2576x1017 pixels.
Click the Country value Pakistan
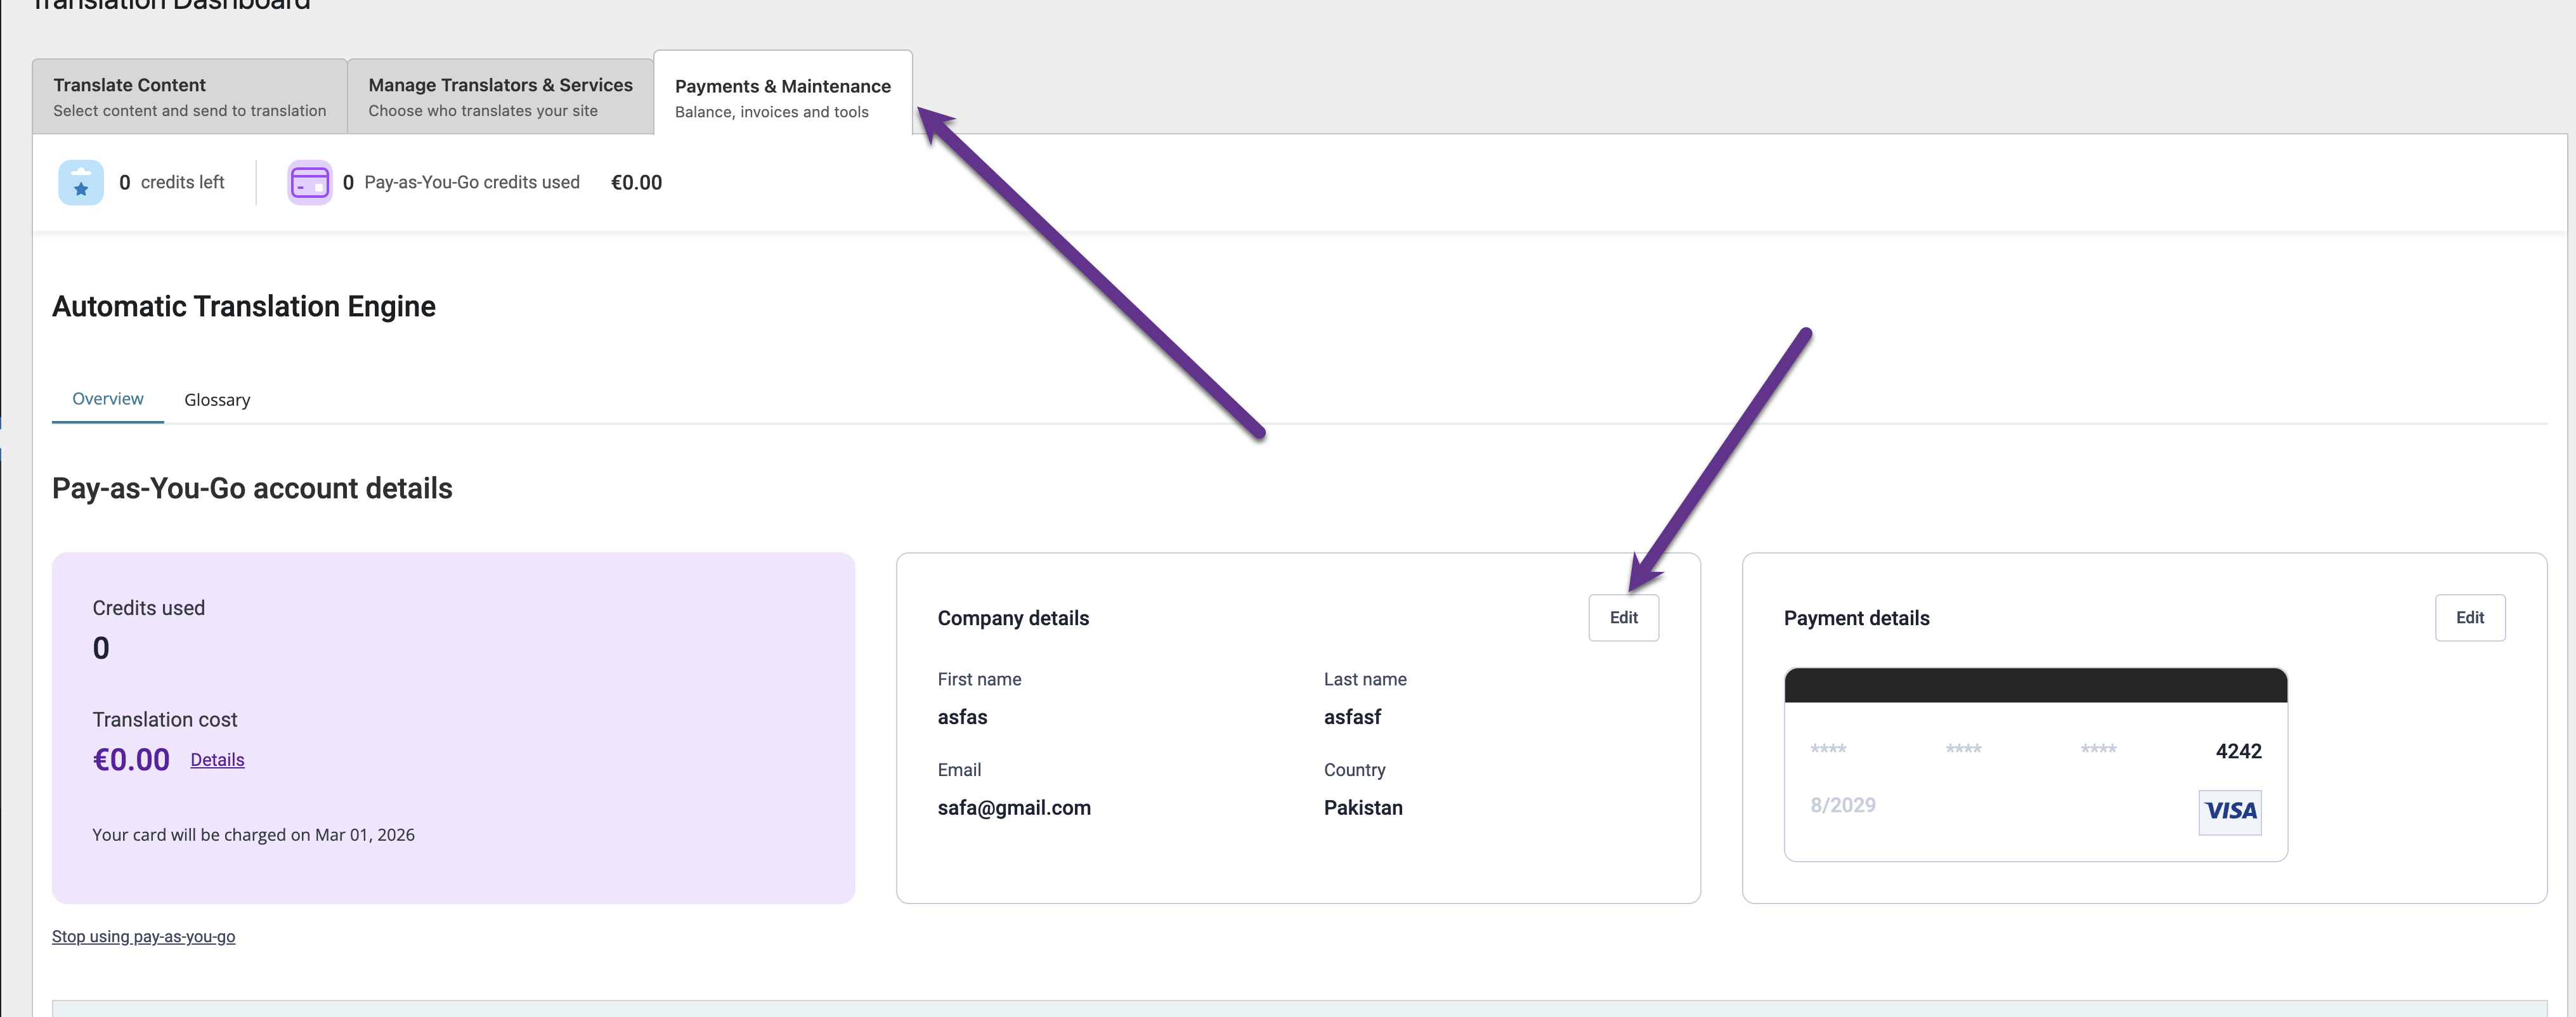click(1363, 808)
